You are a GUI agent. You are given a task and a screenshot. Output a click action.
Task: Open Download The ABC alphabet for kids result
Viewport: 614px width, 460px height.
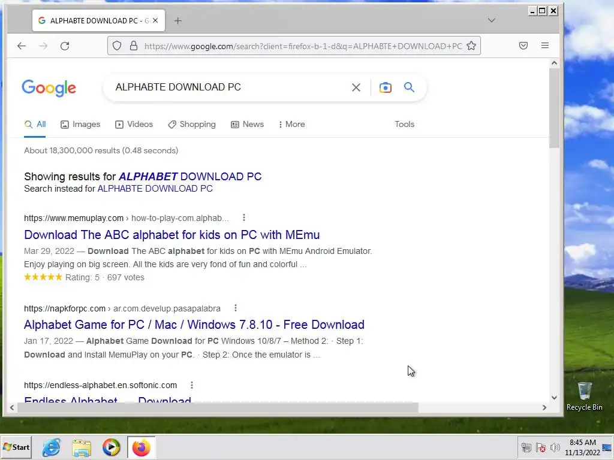[x=172, y=235]
